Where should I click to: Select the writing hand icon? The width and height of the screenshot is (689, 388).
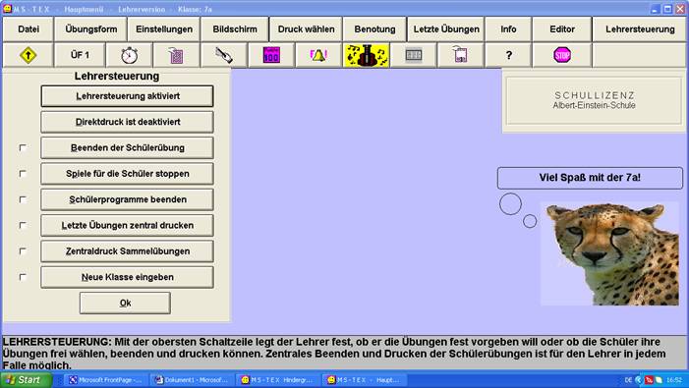click(224, 55)
